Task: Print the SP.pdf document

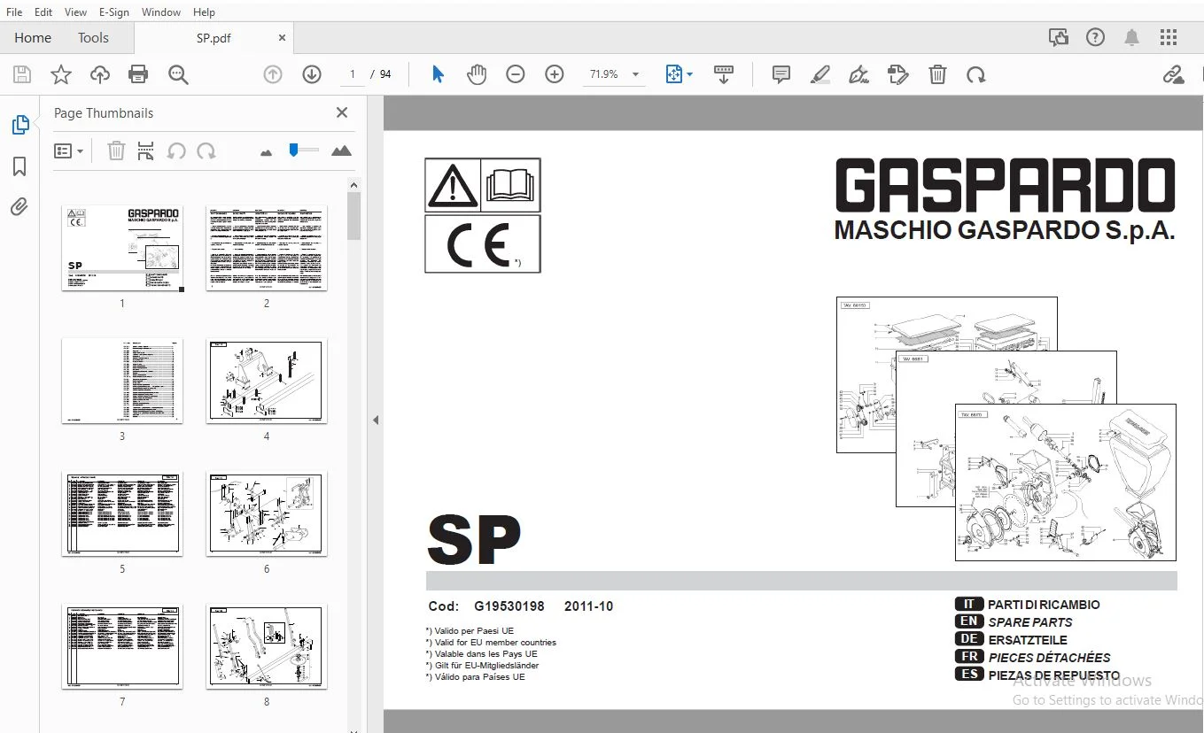Action: 138,75
